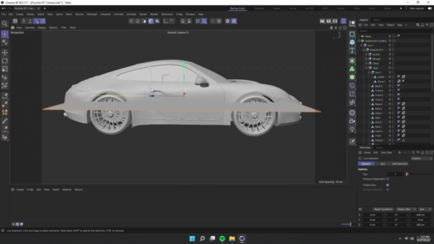Open the Object (Rel) dropdown

pyautogui.click(x=406, y=209)
